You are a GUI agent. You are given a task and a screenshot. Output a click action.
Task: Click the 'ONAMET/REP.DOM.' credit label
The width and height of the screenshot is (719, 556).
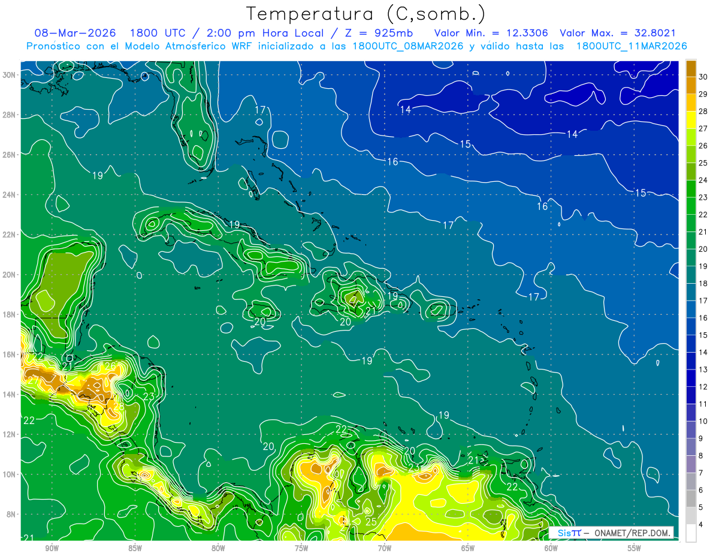click(x=631, y=533)
